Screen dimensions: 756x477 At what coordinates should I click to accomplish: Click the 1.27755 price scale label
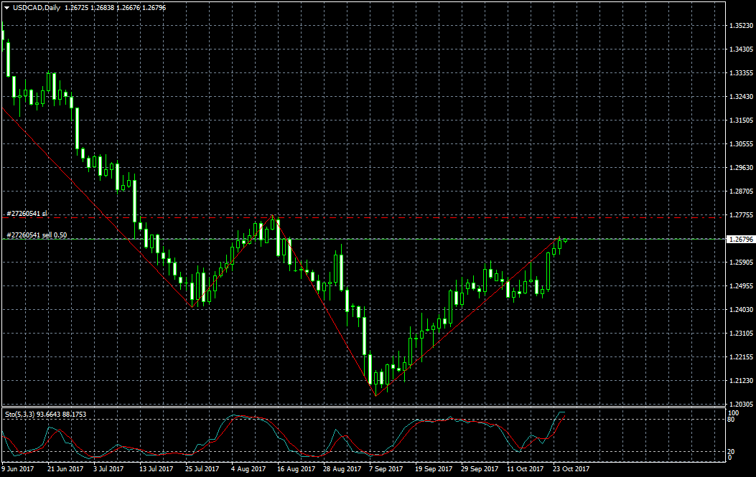tap(740, 215)
